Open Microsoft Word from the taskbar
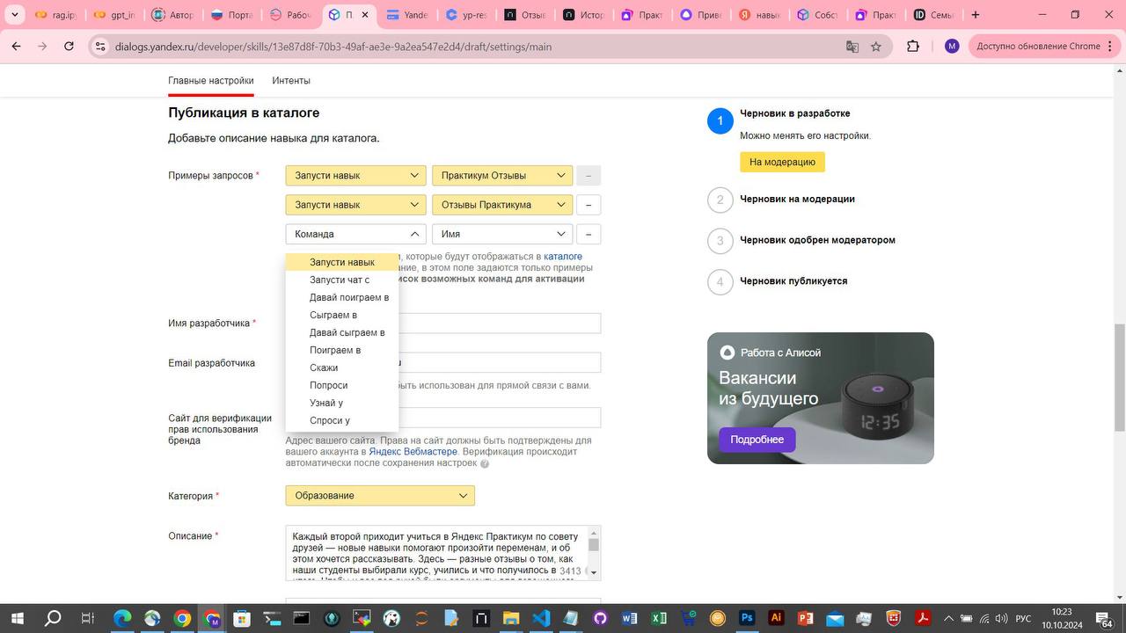Screen dimensions: 1126x633 tap(628, 618)
